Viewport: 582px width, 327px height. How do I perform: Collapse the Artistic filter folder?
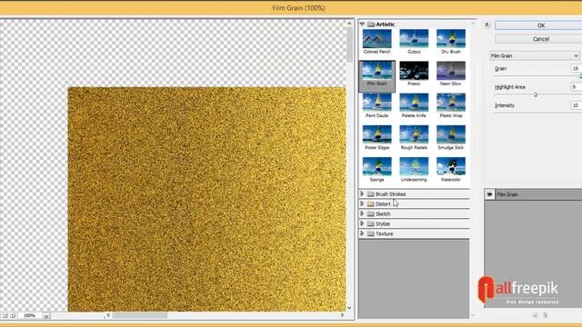[362, 25]
